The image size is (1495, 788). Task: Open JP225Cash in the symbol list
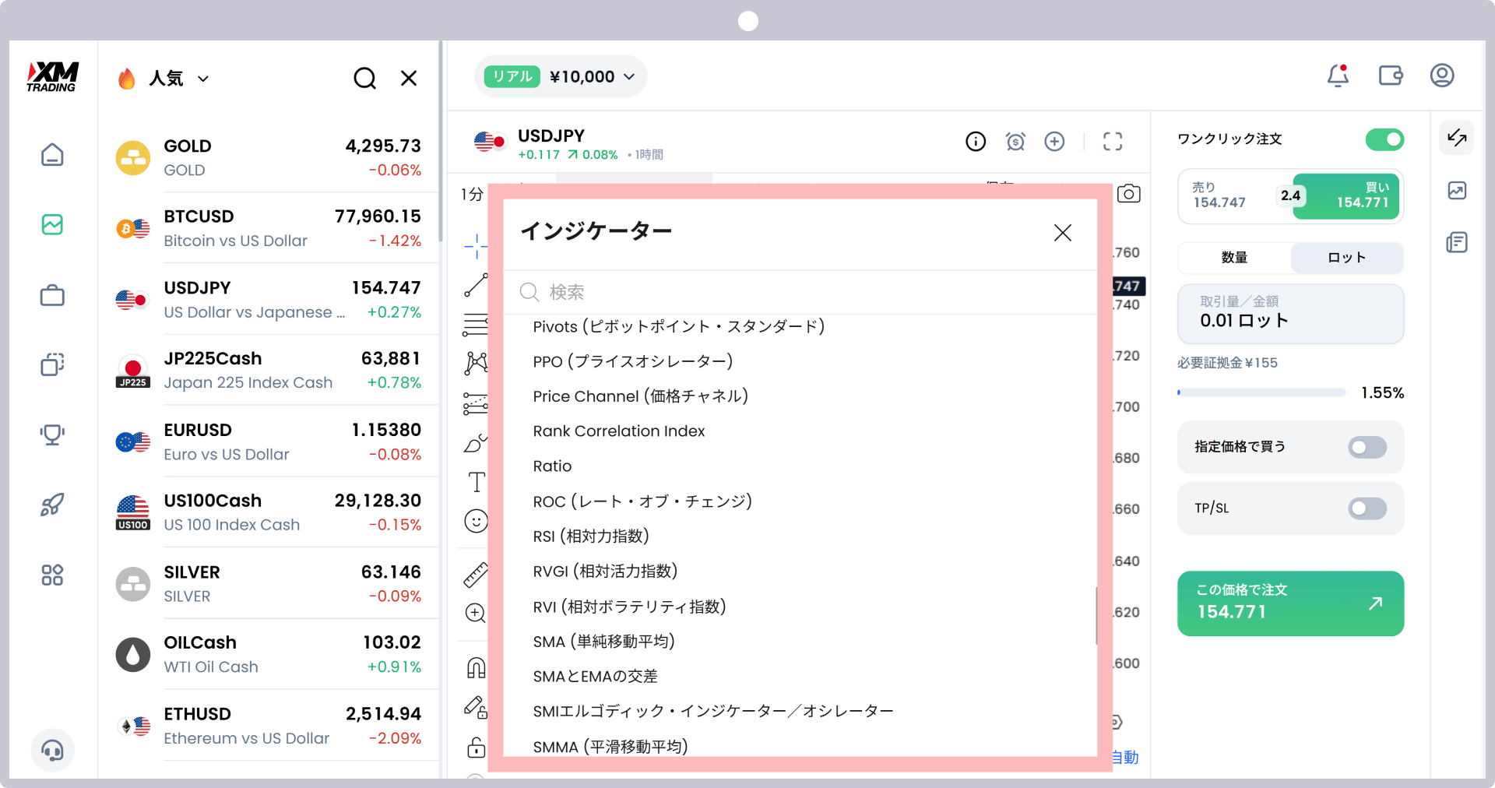269,371
